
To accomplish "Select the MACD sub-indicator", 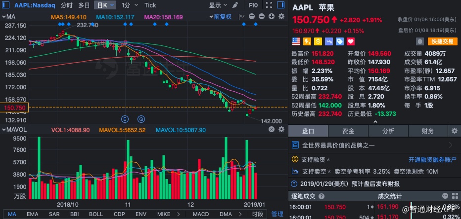I will (201, 214).
